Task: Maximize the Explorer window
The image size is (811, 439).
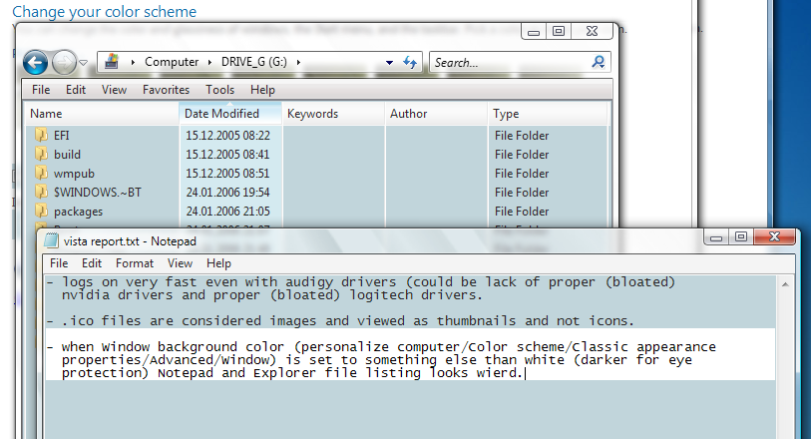Action: click(559, 32)
